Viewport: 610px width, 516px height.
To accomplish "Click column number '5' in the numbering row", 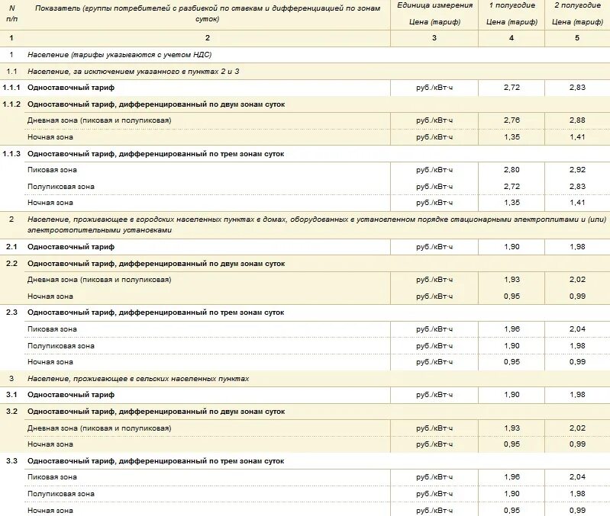I will [x=577, y=38].
